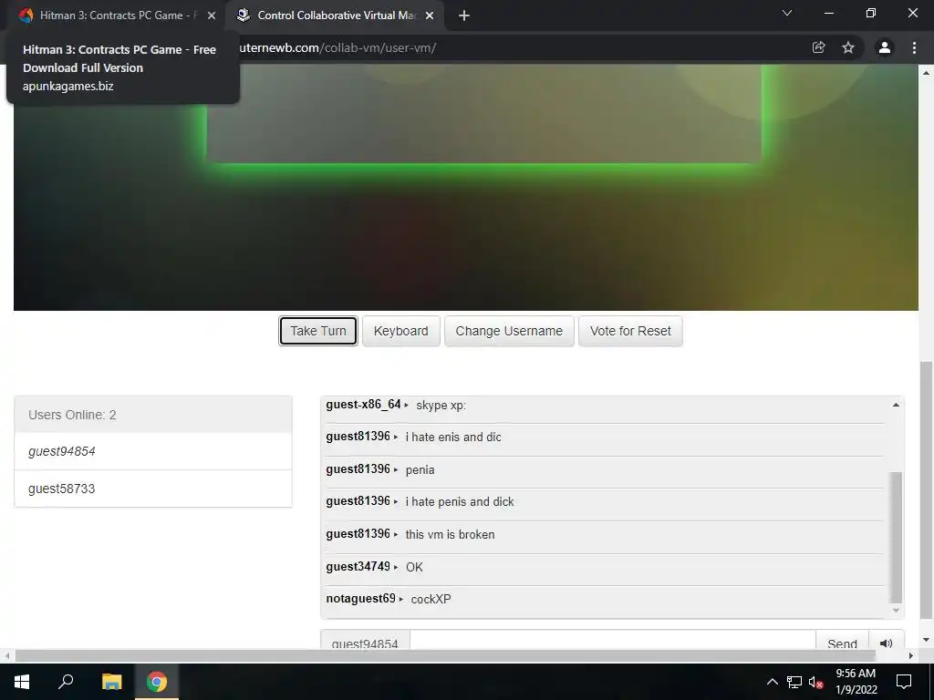This screenshot has width=934, height=700.
Task: Click the page vertical scrollbar thumb
Action: coord(927,491)
